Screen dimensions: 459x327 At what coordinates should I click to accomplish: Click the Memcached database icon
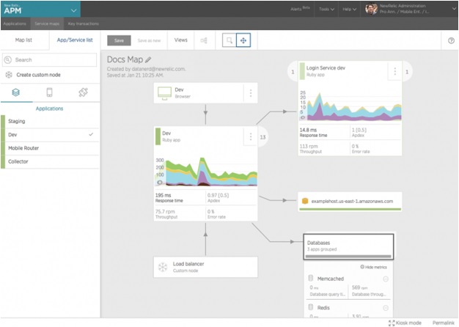[311, 278]
